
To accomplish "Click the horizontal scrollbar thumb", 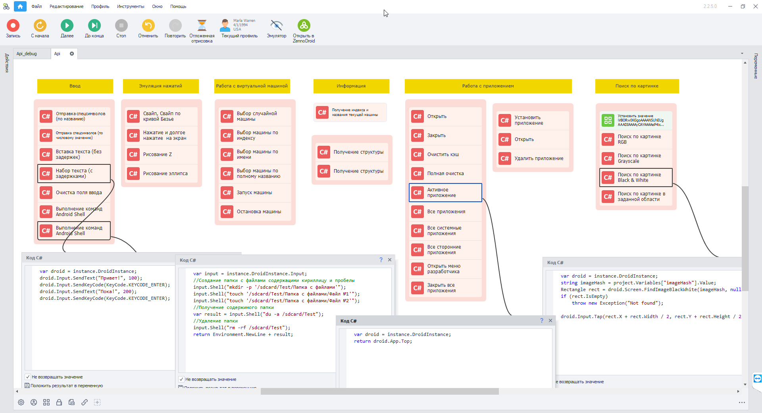I will [x=379, y=392].
